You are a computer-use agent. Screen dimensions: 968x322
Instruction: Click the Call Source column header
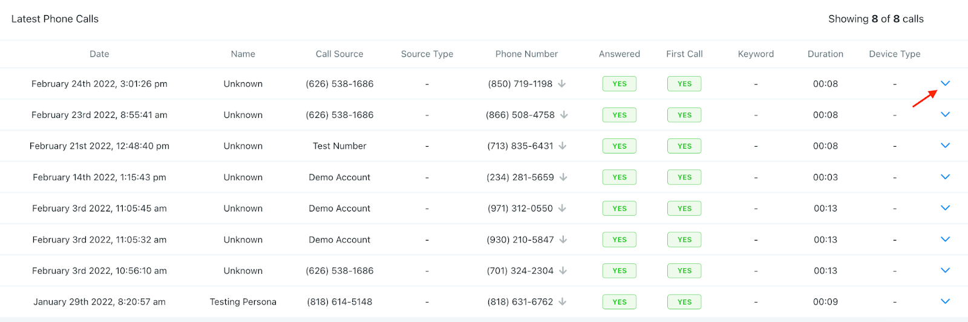pyautogui.click(x=339, y=54)
